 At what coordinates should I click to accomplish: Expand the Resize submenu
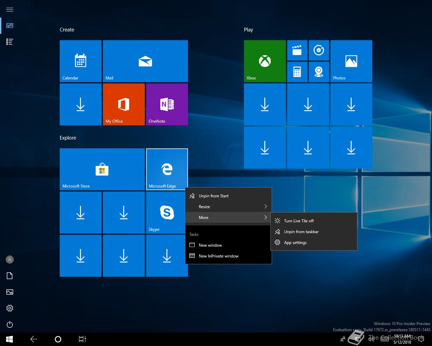[x=228, y=207]
